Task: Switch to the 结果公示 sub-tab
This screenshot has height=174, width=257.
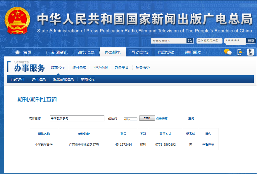Action: (x=58, y=67)
